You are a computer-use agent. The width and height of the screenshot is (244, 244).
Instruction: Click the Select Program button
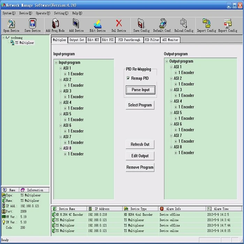140,105
